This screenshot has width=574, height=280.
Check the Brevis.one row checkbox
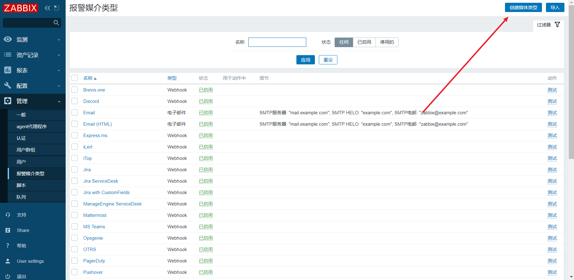75,90
